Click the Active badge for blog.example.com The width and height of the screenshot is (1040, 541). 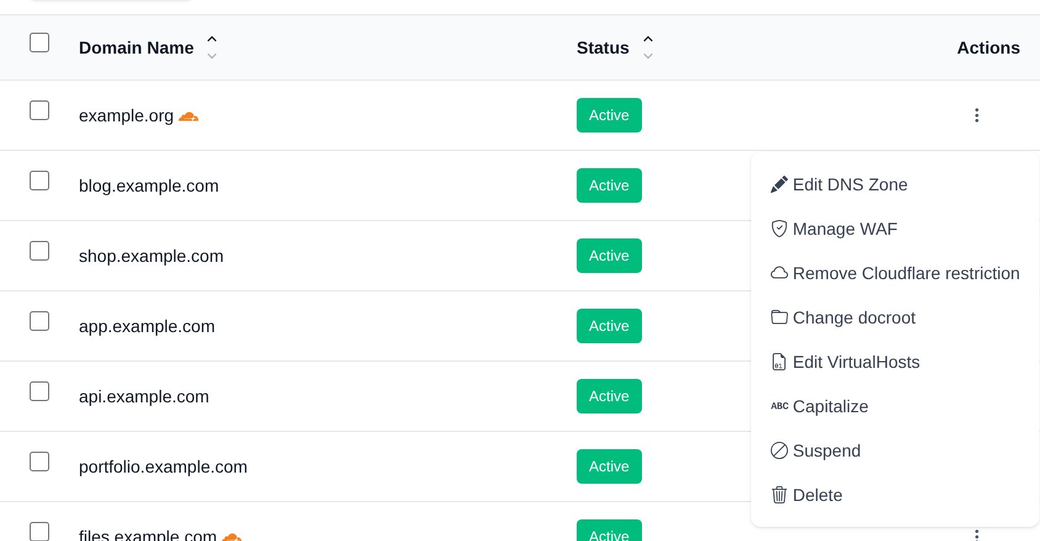[x=609, y=185]
